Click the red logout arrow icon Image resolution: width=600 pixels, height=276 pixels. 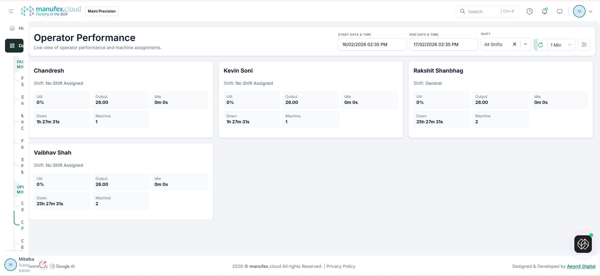click(x=43, y=264)
